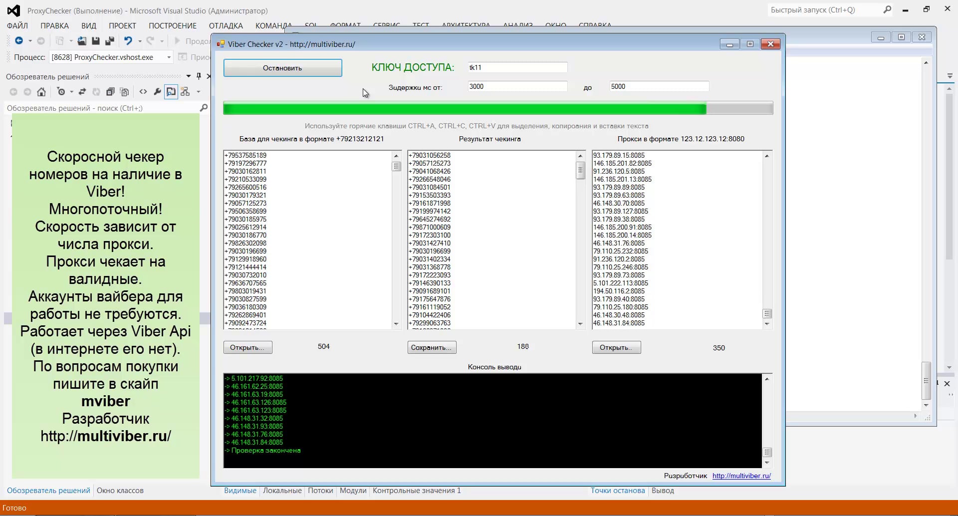Image resolution: width=958 pixels, height=516 pixels.
Task: Click the Quick Launch search magnifier
Action: click(887, 9)
